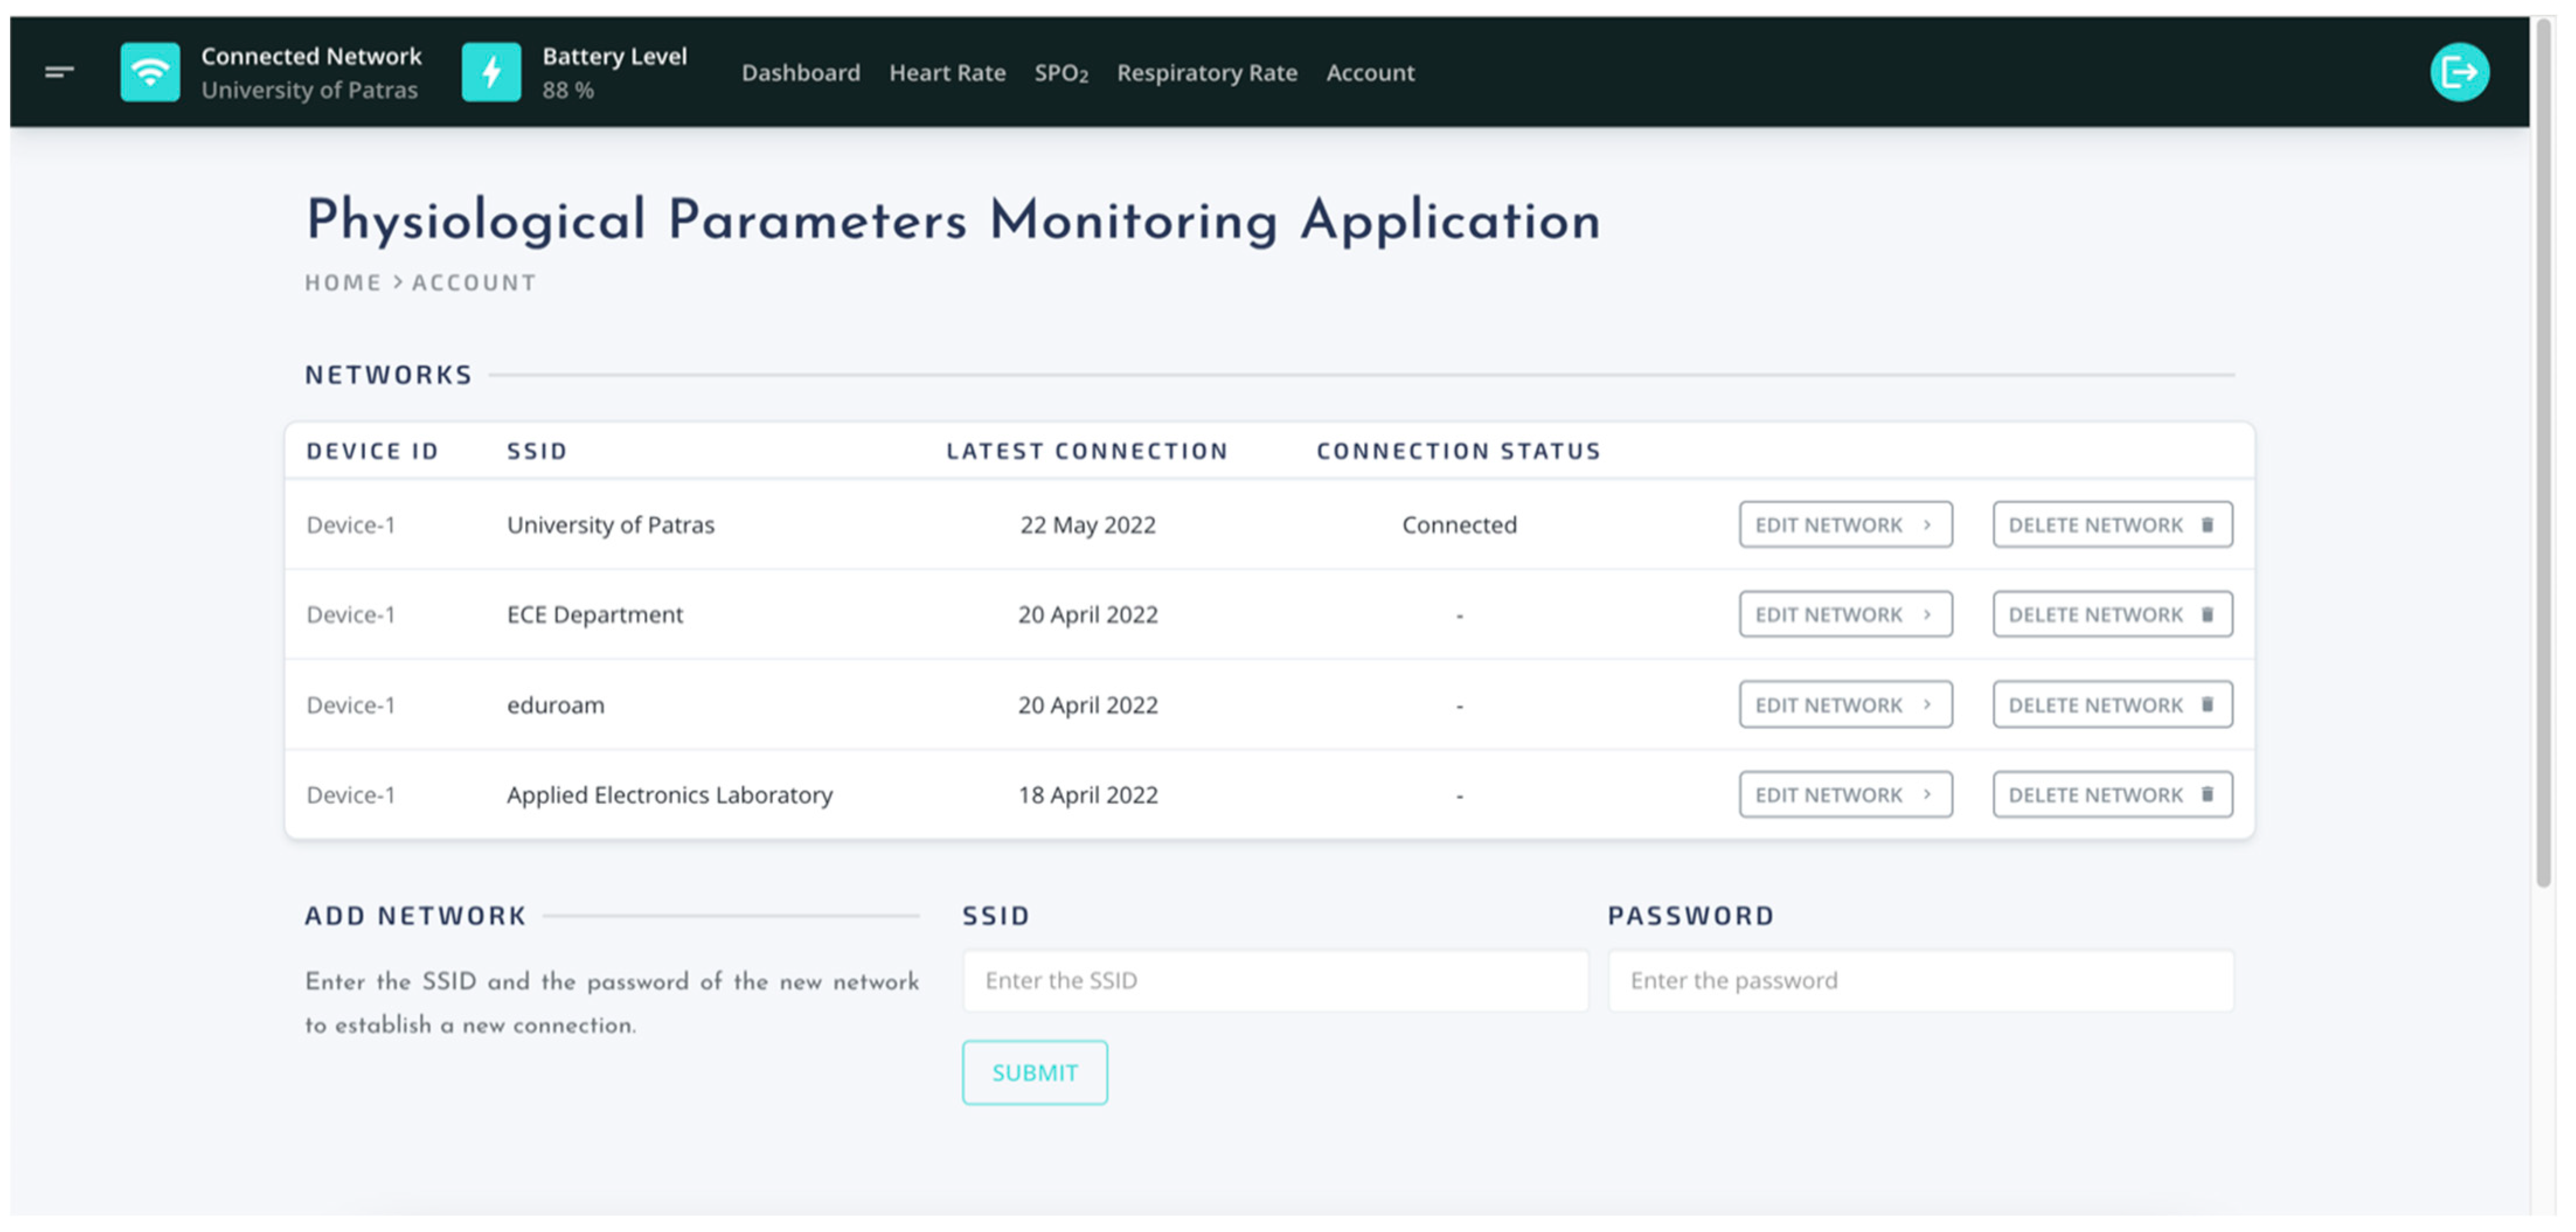2576x1232 pixels.
Task: Click Edit Network for ECE Department
Action: (1844, 614)
